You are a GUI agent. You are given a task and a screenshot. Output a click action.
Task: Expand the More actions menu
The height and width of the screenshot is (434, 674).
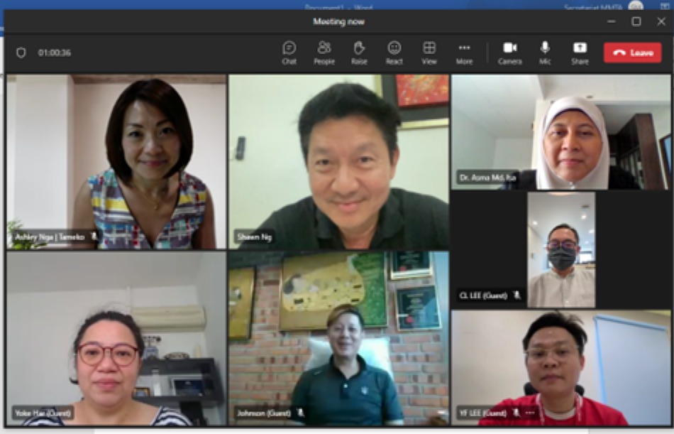[x=464, y=53]
